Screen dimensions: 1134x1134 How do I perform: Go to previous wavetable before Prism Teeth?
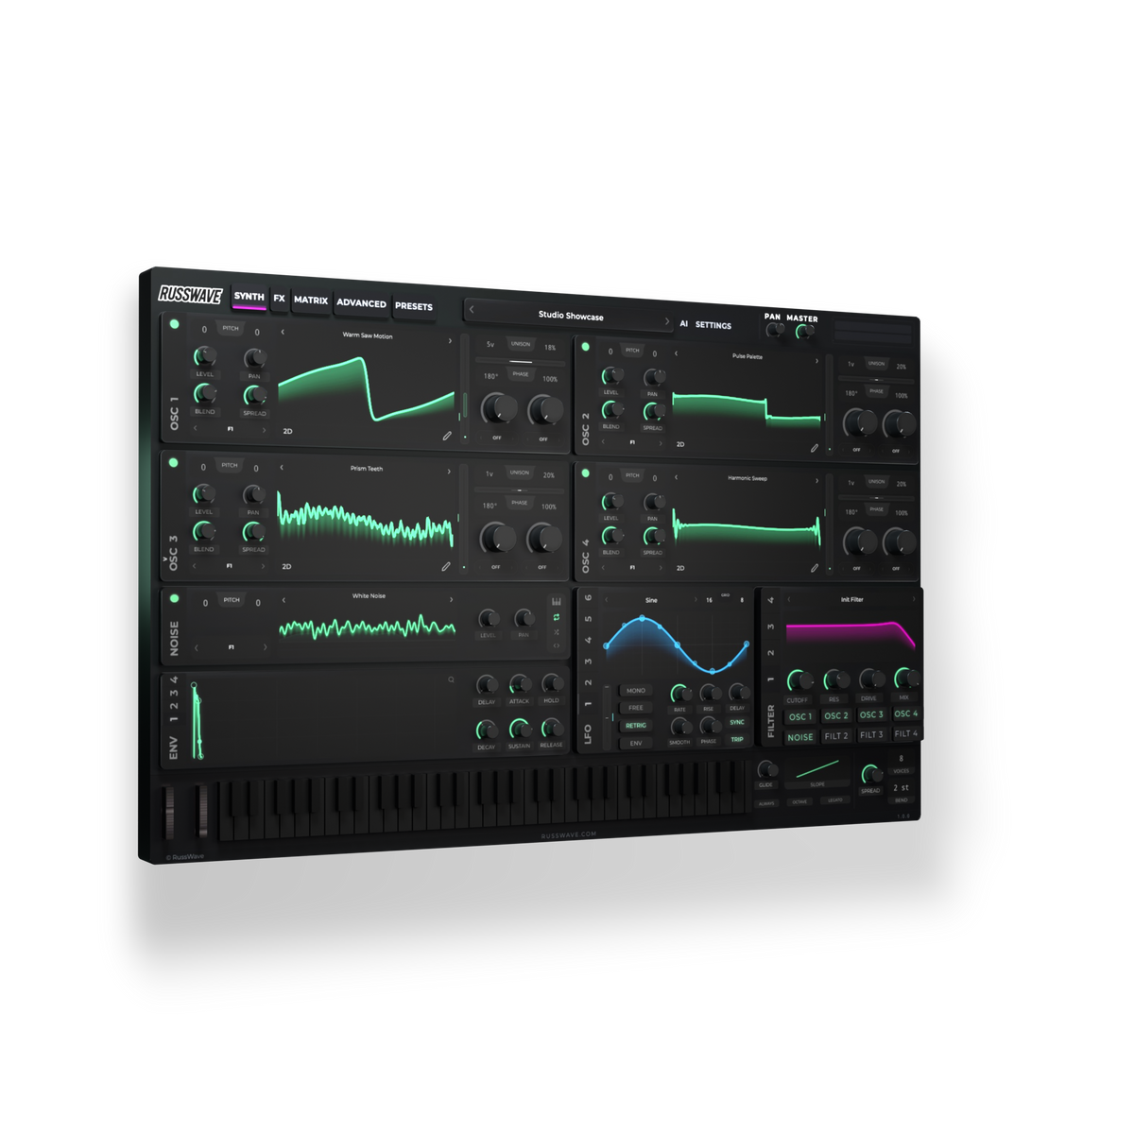[282, 467]
